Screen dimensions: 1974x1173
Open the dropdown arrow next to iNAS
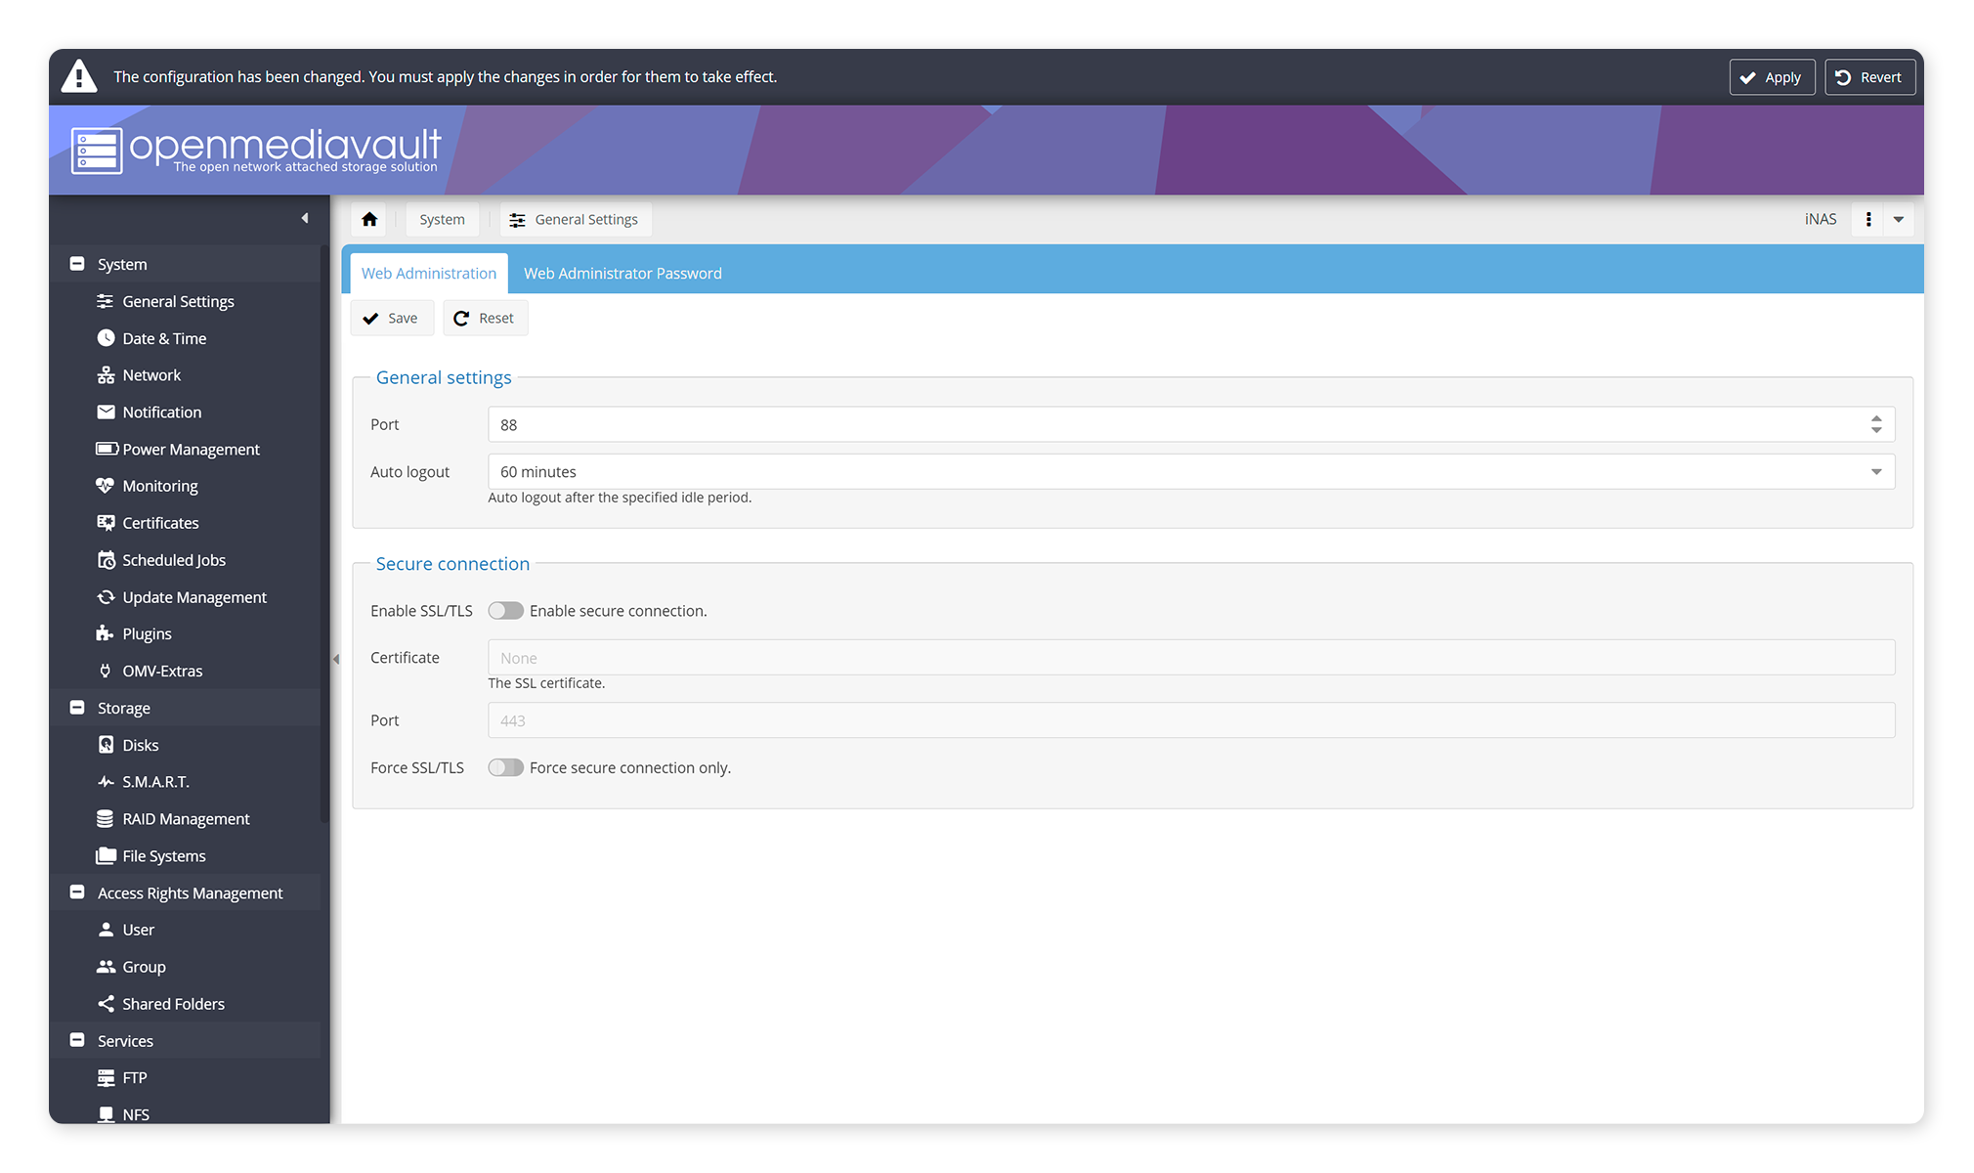click(1899, 220)
